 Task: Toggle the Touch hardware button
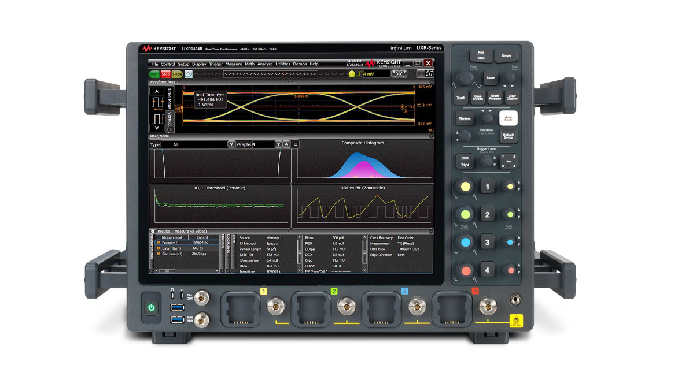point(460,98)
